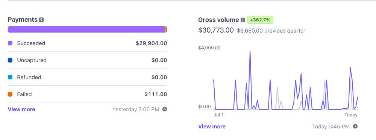Image resolution: width=376 pixels, height=140 pixels.
Task: Click the clock icon next to Today 3:45 PM
Action: [355, 126]
